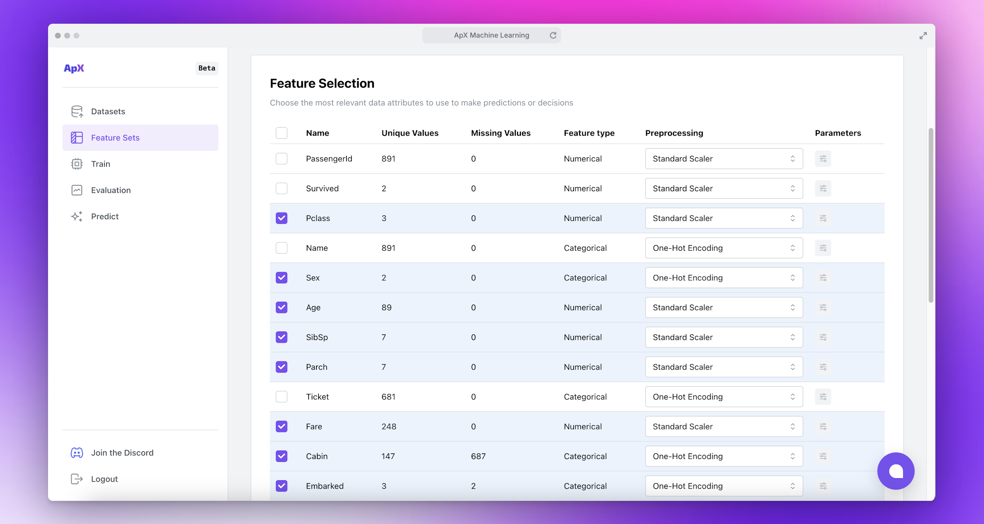This screenshot has height=524, width=984.
Task: Reload page with the refresh icon
Action: [x=553, y=35]
